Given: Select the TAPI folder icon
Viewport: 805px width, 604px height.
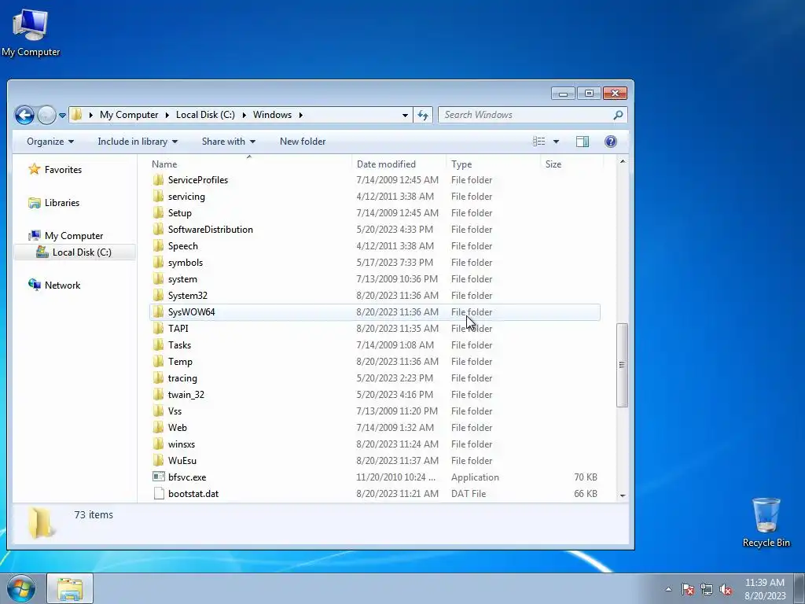Looking at the screenshot, I should 159,328.
